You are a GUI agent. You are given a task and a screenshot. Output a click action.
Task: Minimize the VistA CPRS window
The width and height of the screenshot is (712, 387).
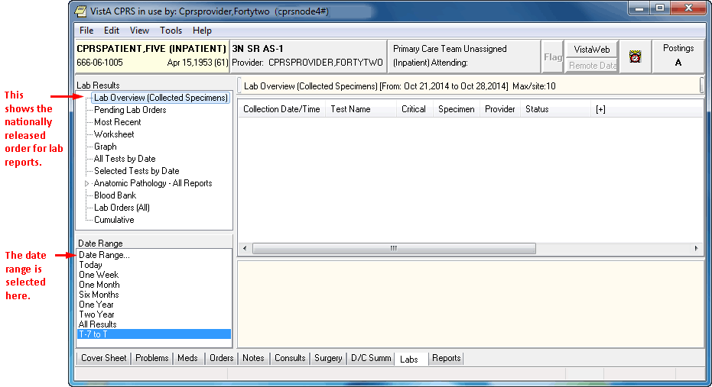(639, 8)
